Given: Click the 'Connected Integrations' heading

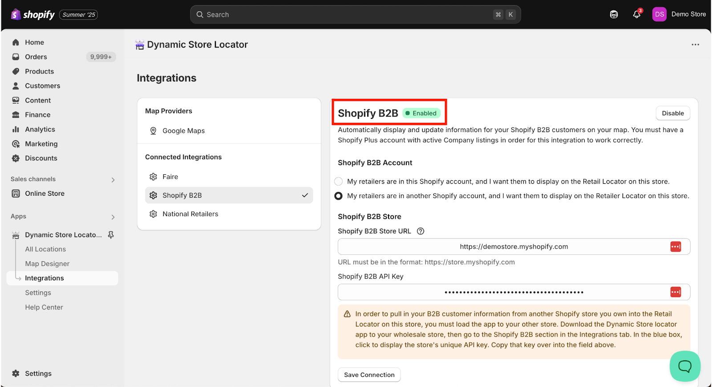Looking at the screenshot, I should pyautogui.click(x=183, y=157).
